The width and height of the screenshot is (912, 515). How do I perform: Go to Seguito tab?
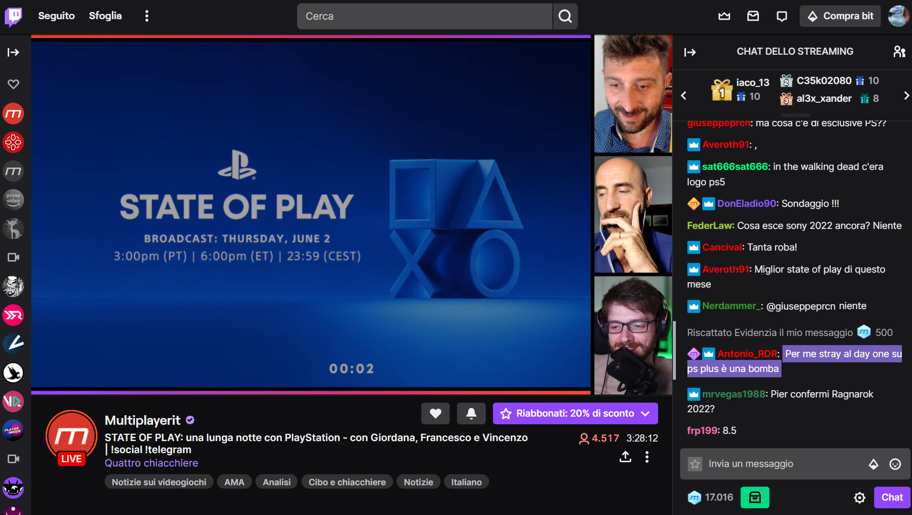pyautogui.click(x=56, y=16)
